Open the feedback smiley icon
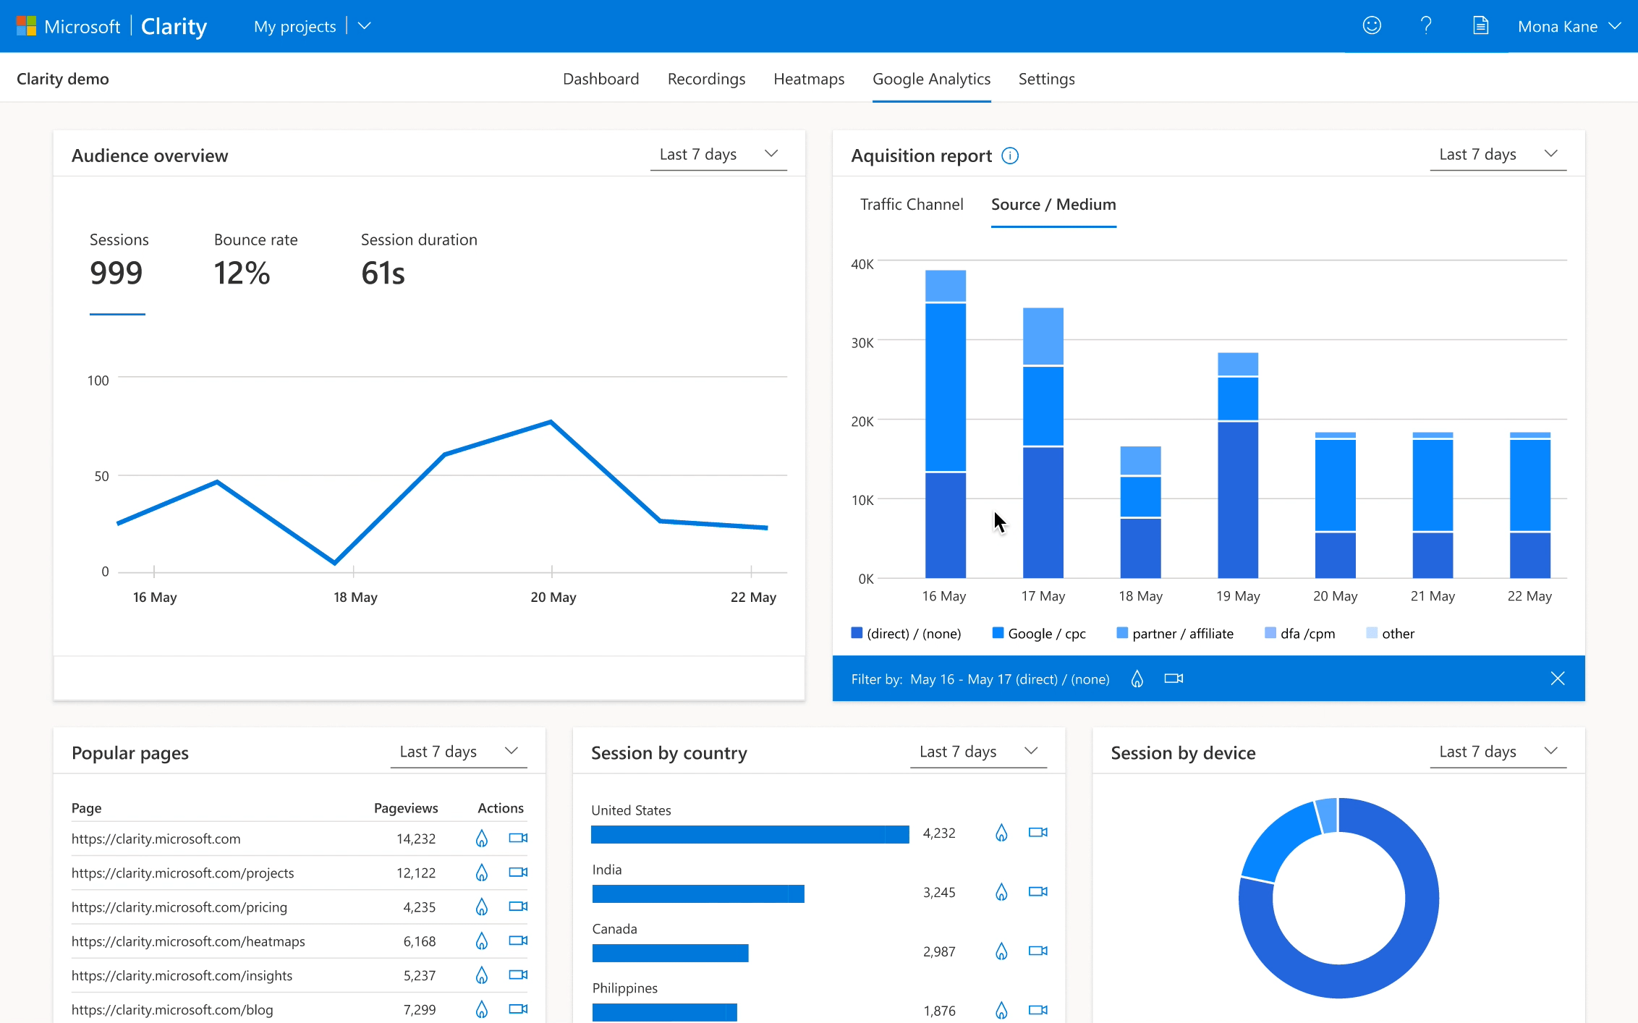This screenshot has height=1023, width=1638. 1372,26
